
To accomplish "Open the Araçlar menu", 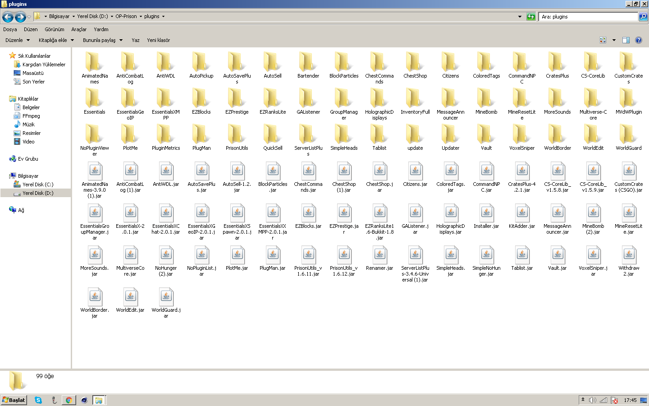I will [x=79, y=29].
